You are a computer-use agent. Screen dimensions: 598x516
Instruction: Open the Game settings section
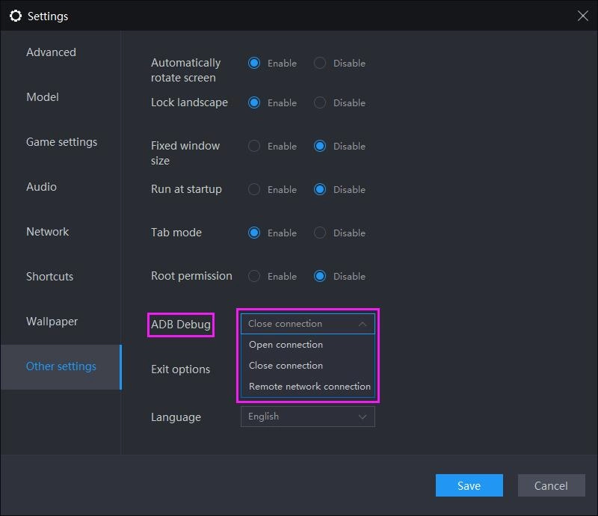tap(61, 141)
